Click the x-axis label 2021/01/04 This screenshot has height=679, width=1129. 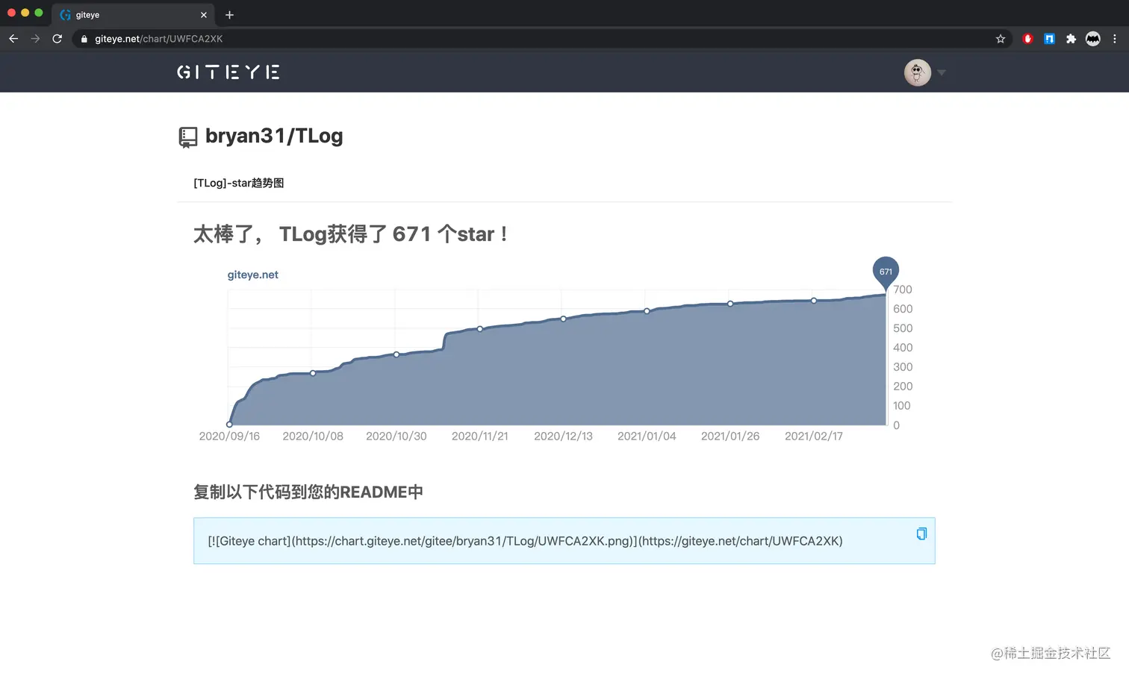(x=647, y=436)
